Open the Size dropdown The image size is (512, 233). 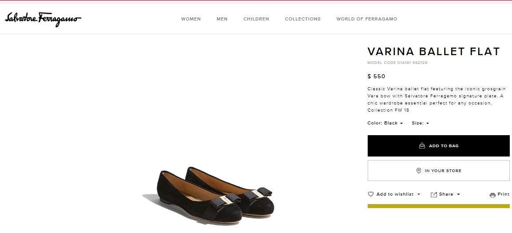pos(420,123)
